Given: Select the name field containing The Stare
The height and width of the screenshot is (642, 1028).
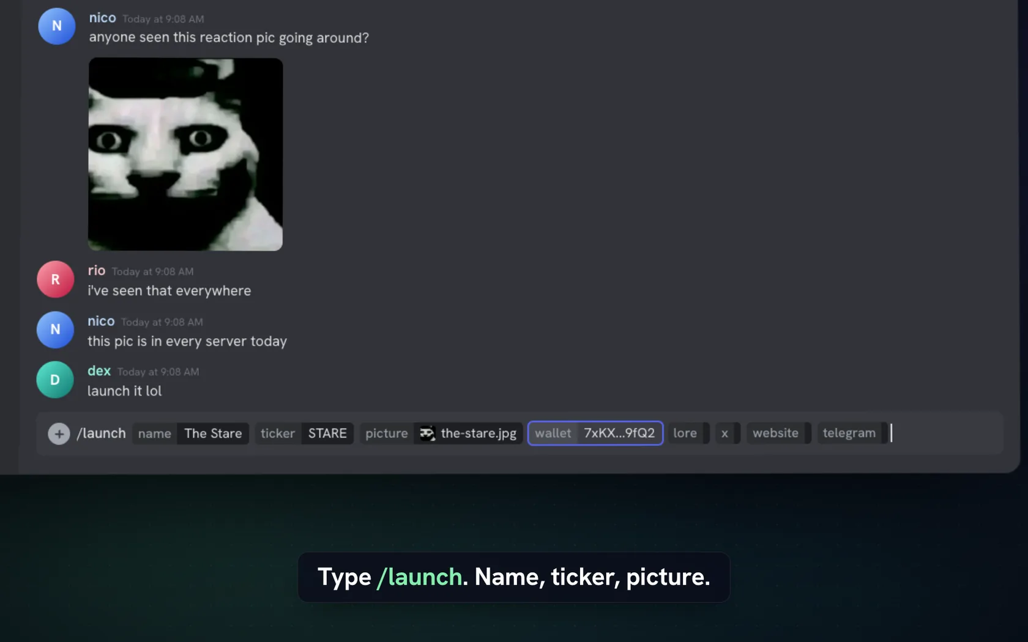Looking at the screenshot, I should pyautogui.click(x=190, y=434).
